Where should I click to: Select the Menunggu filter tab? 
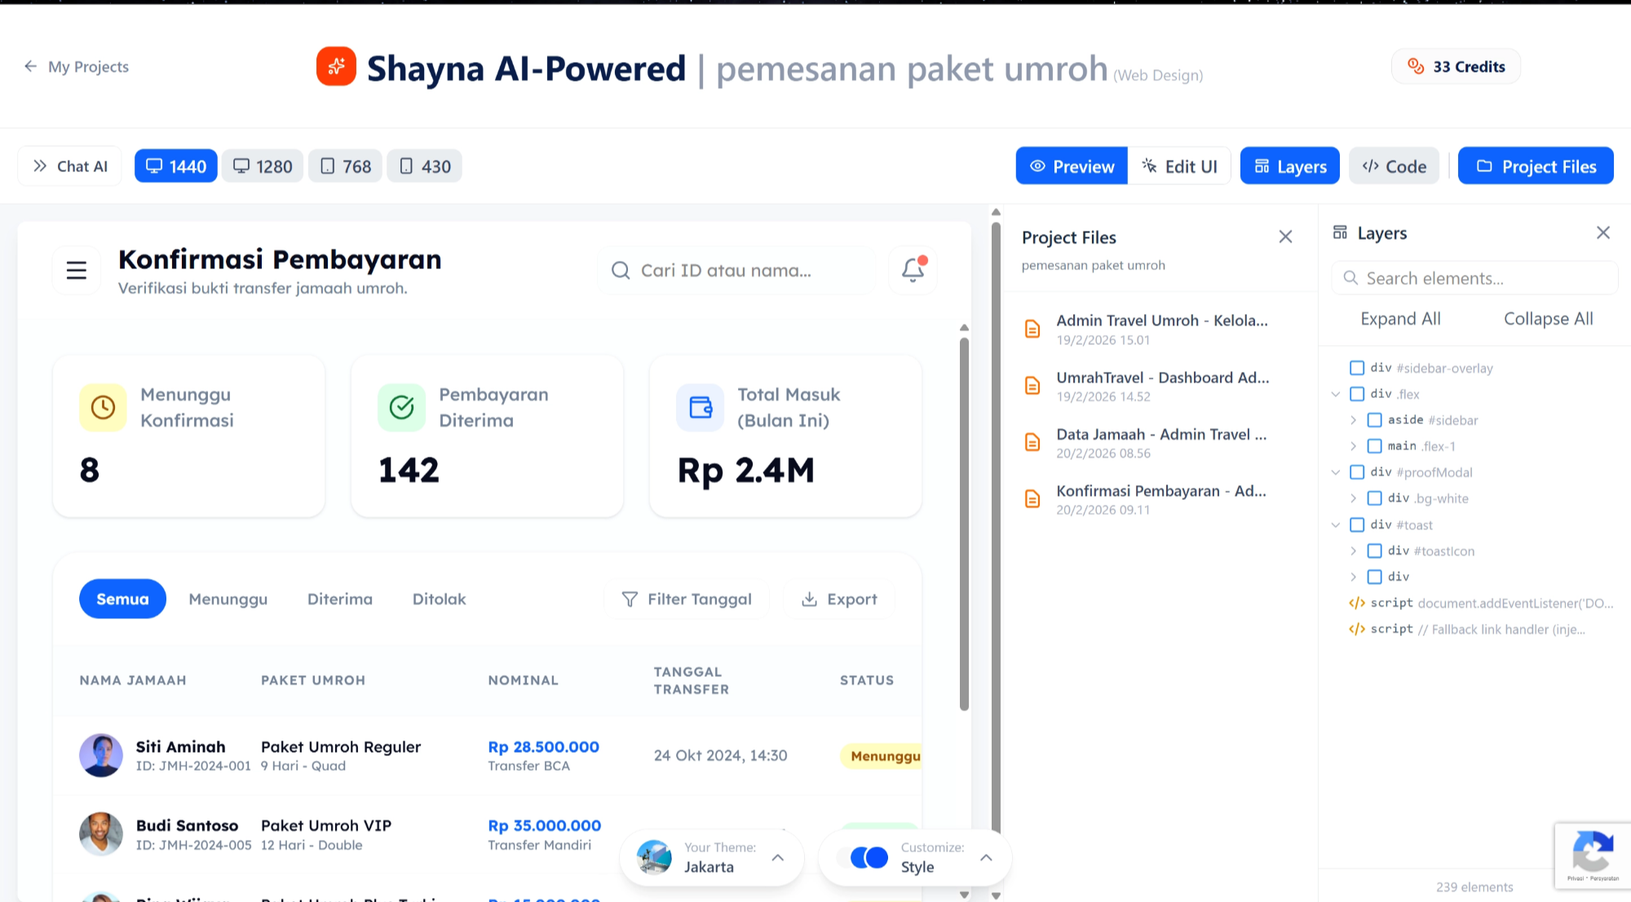pyautogui.click(x=228, y=599)
